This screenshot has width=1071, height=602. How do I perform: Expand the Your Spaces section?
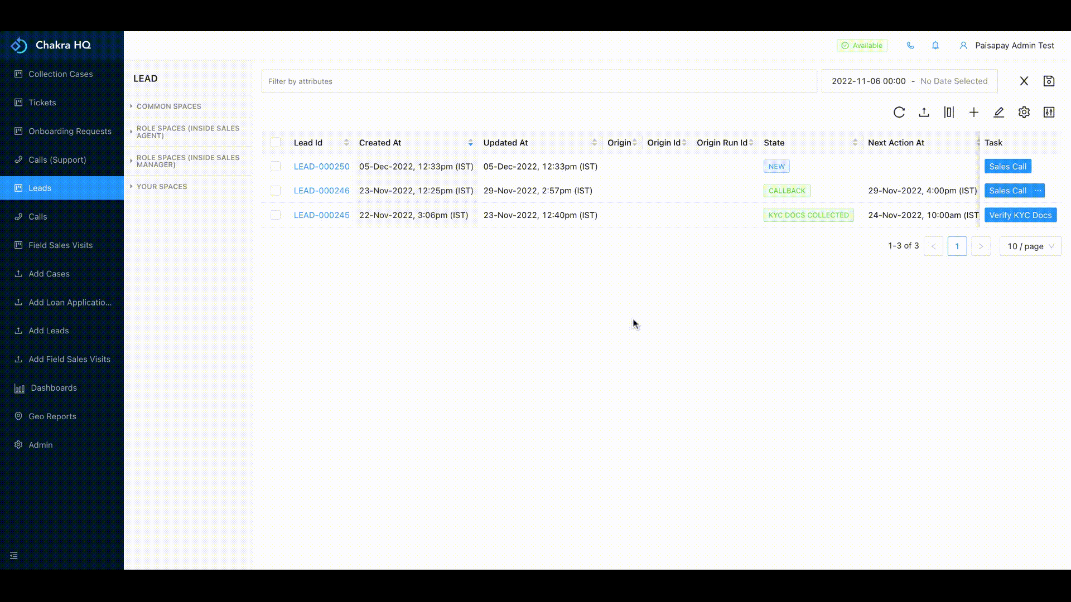(162, 187)
